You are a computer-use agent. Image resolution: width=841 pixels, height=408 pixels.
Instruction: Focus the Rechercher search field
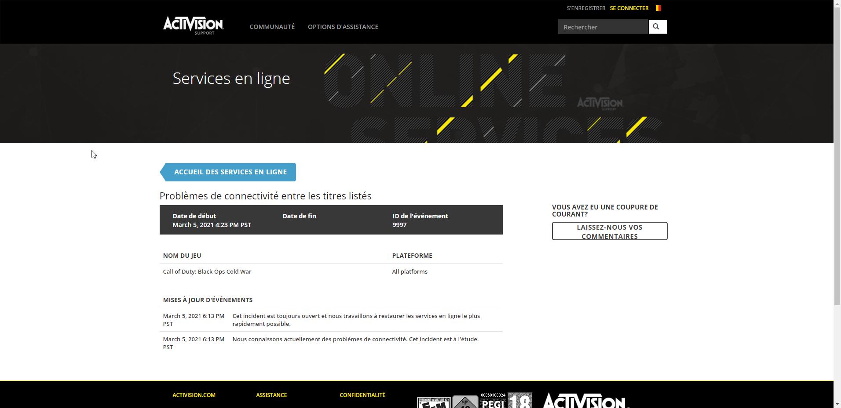tap(603, 27)
